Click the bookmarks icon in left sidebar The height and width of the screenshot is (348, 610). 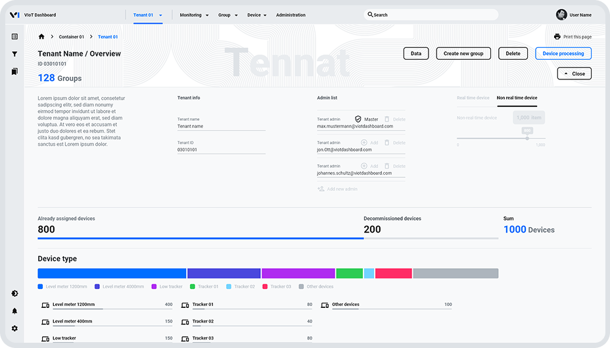click(x=14, y=72)
